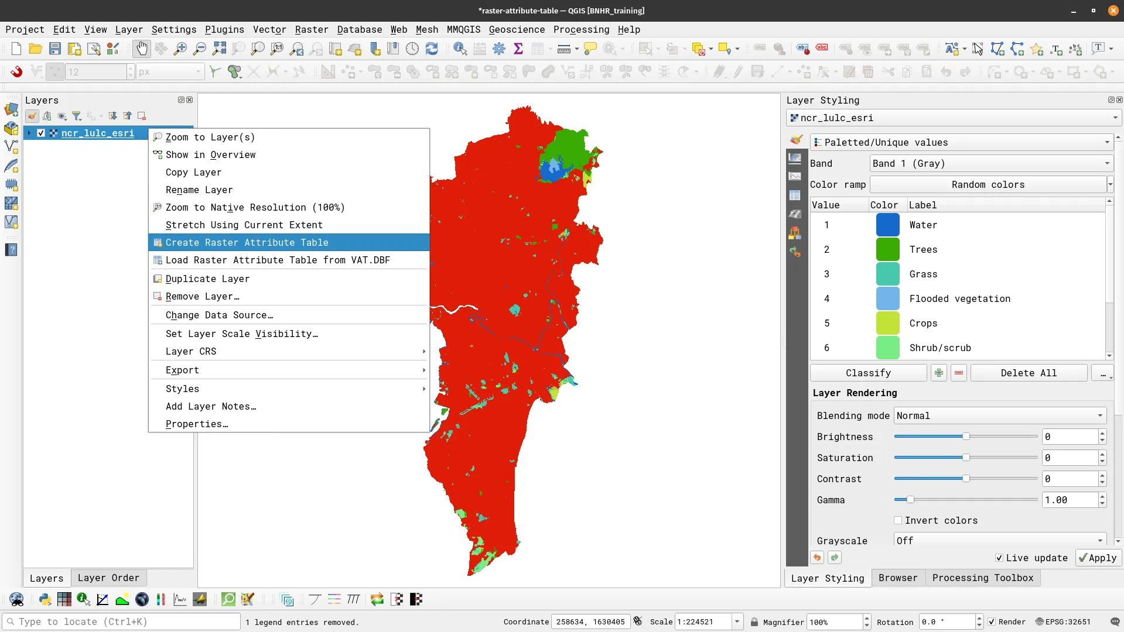The width and height of the screenshot is (1124, 632).
Task: Open the Blending mode dropdown
Action: coord(999,415)
